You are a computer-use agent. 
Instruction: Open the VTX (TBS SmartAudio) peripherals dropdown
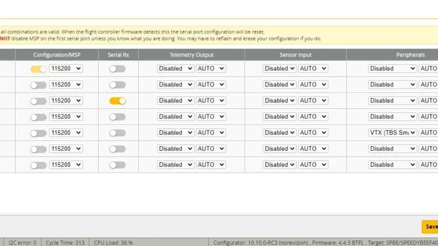(x=392, y=133)
